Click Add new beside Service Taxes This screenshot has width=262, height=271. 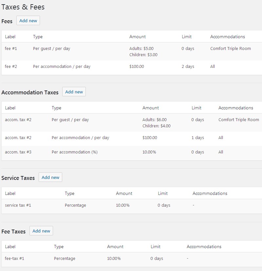[x=50, y=177]
